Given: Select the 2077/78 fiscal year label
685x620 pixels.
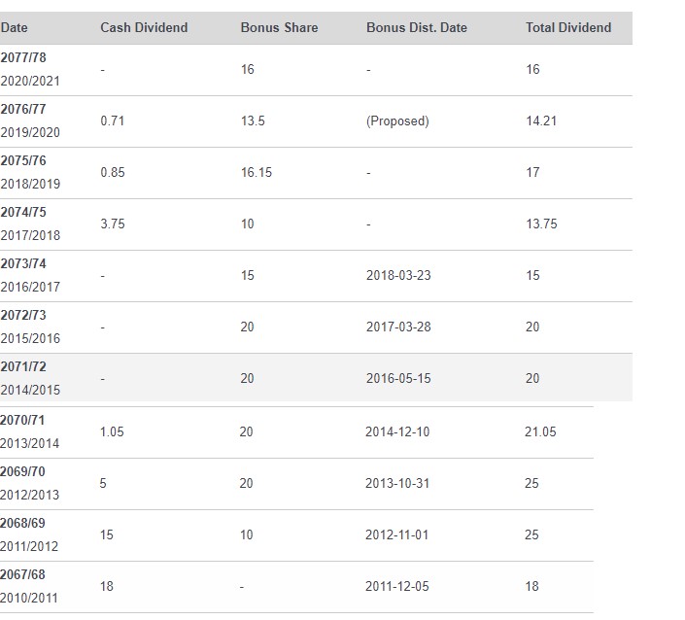Looking at the screenshot, I should [23, 58].
